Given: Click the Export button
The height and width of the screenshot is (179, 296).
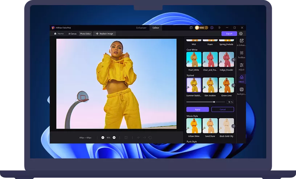Looking at the screenshot, I should pos(229,34).
